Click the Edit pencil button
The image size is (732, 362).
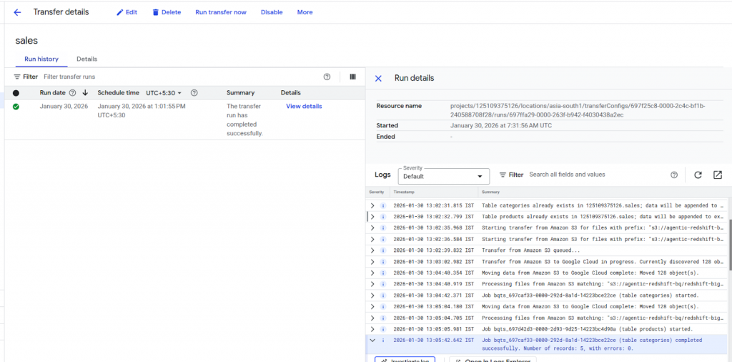coord(127,12)
